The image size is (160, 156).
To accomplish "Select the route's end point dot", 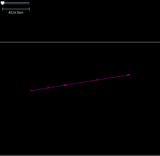I will (130, 75).
